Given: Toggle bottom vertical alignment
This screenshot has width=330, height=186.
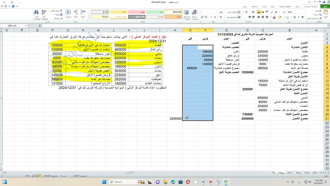Looking at the screenshot, I should (x=259, y=12).
